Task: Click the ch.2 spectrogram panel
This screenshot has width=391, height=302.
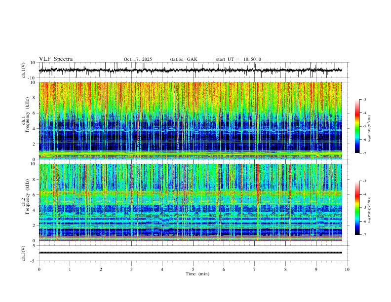Action: coord(190,202)
